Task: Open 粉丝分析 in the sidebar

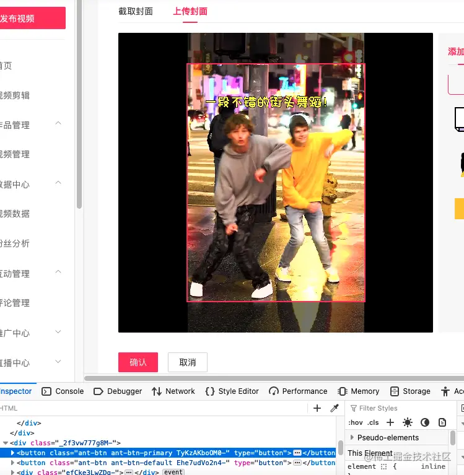Action: point(14,243)
